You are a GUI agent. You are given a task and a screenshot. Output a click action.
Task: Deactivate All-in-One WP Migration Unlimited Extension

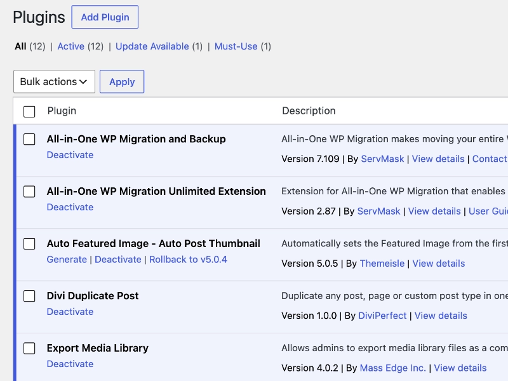[70, 207]
